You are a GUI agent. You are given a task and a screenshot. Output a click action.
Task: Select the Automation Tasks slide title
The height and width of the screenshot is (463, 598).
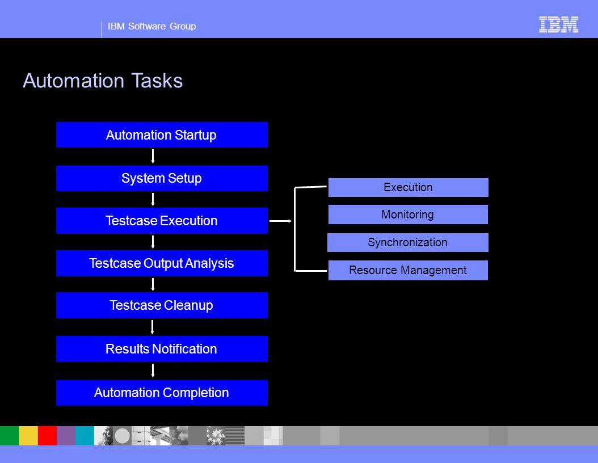click(x=103, y=81)
